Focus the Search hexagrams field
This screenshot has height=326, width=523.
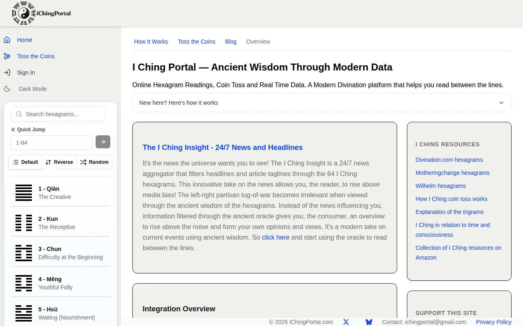tap(58, 114)
